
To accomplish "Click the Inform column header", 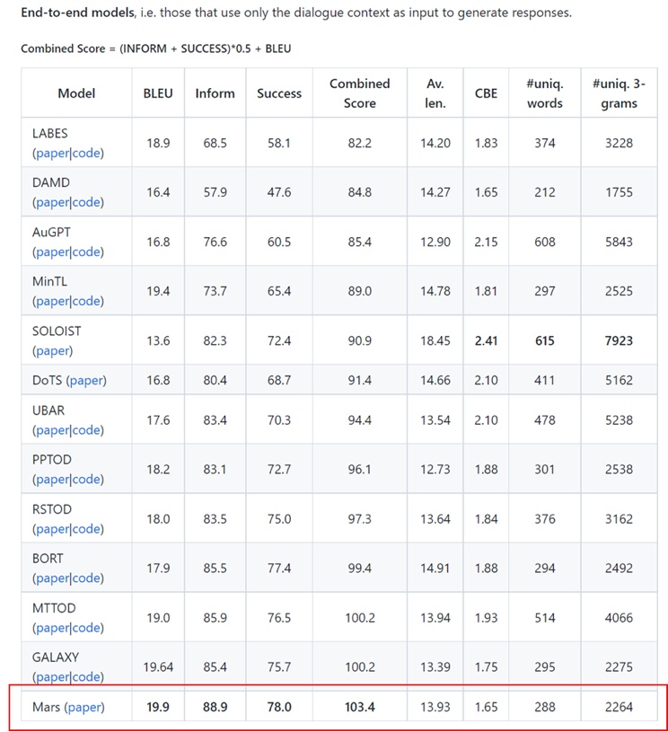I will coord(215,93).
